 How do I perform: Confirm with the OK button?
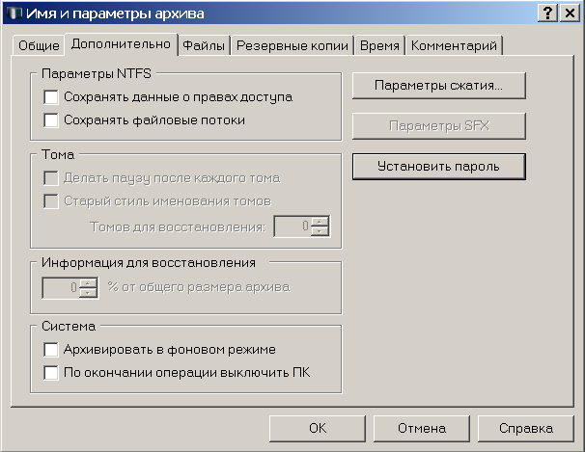click(318, 429)
